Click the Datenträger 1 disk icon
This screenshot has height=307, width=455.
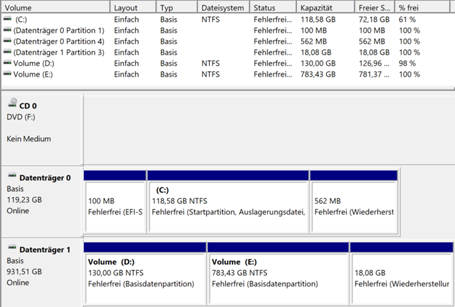tap(12, 248)
